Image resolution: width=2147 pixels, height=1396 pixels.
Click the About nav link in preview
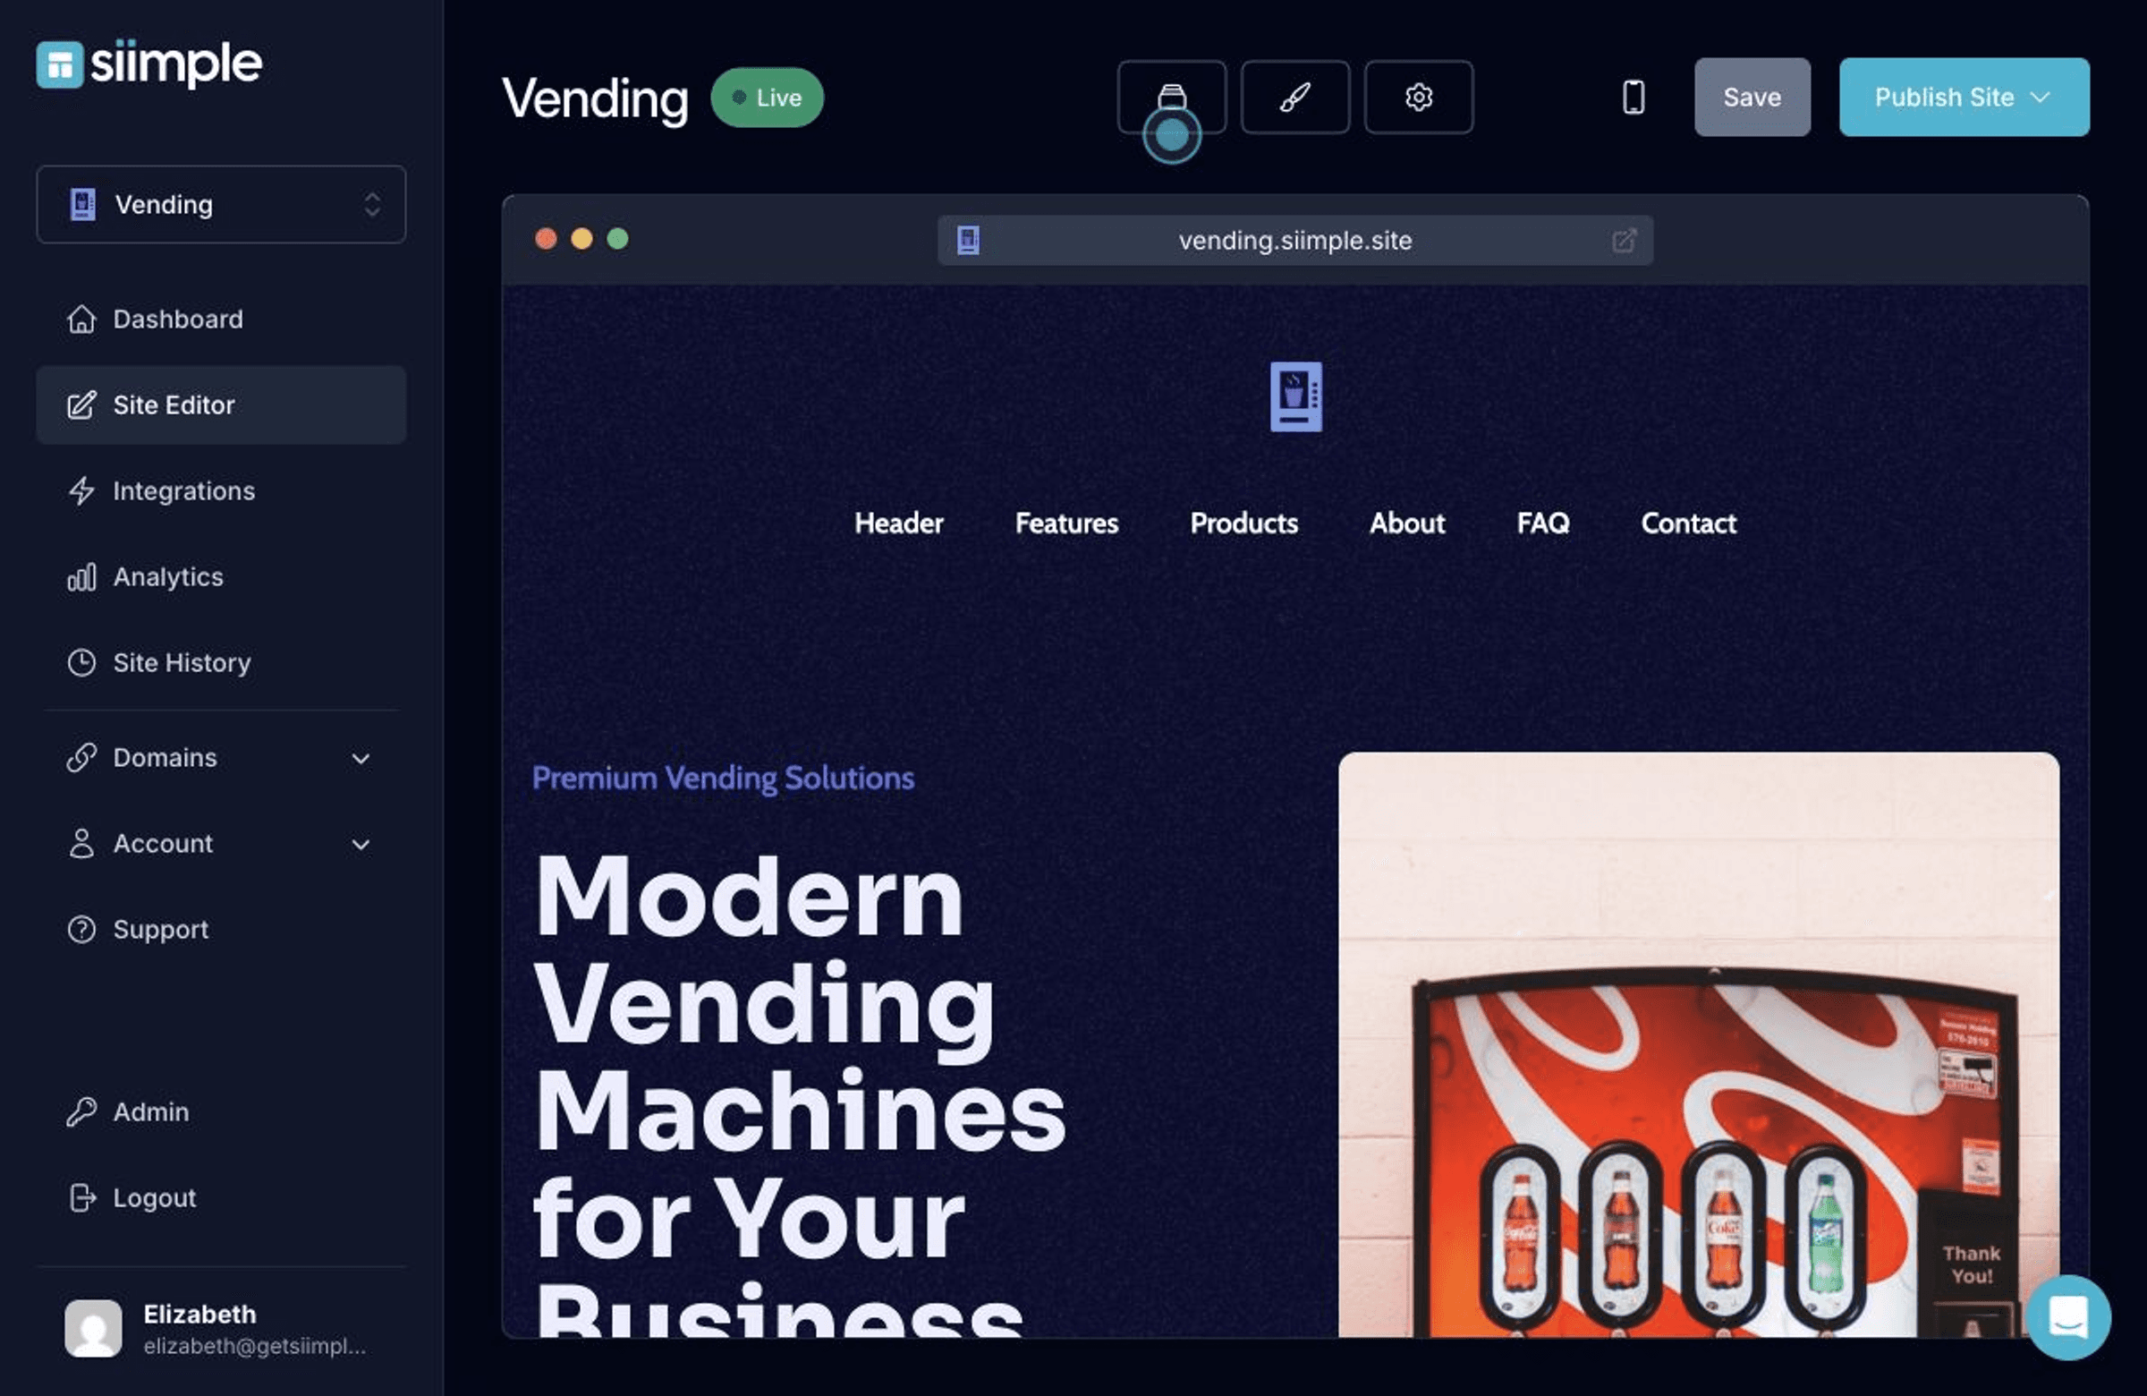(x=1406, y=523)
